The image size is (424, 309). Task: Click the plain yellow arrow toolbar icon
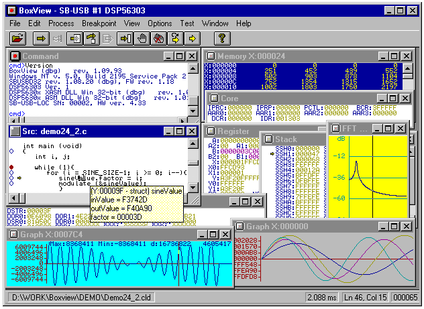[193, 38]
